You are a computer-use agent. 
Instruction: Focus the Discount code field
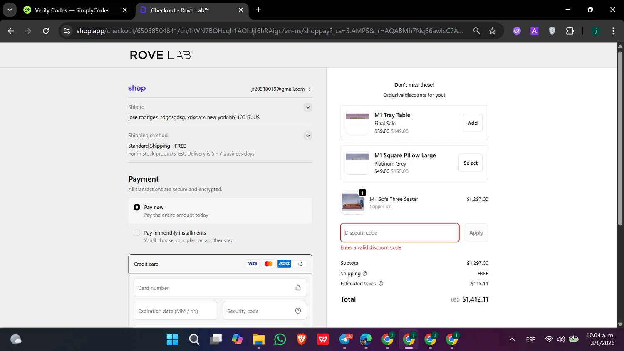(400, 233)
